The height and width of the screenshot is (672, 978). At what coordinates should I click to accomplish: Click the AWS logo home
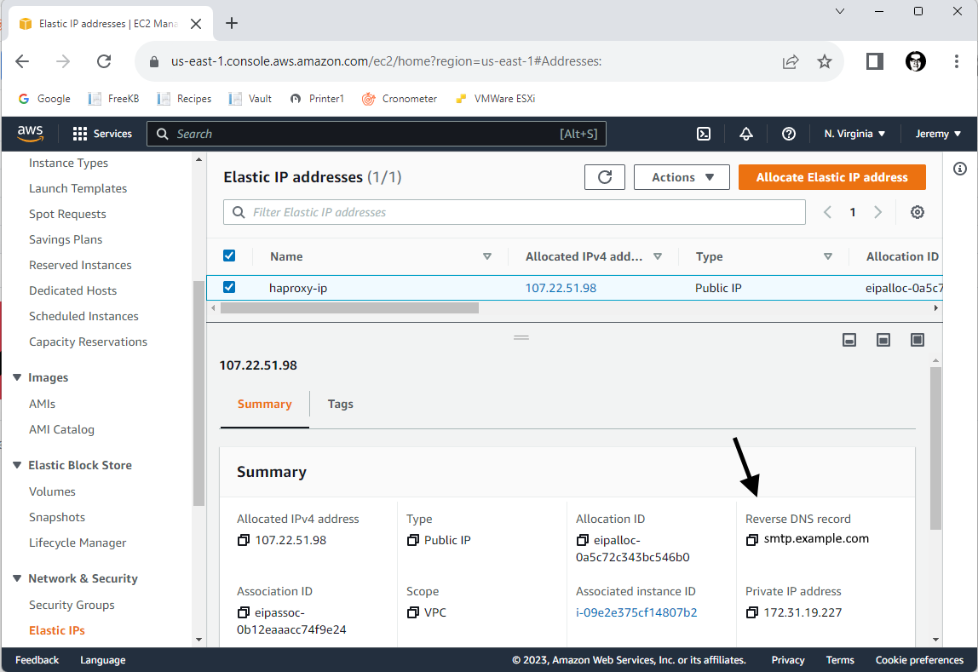30,134
